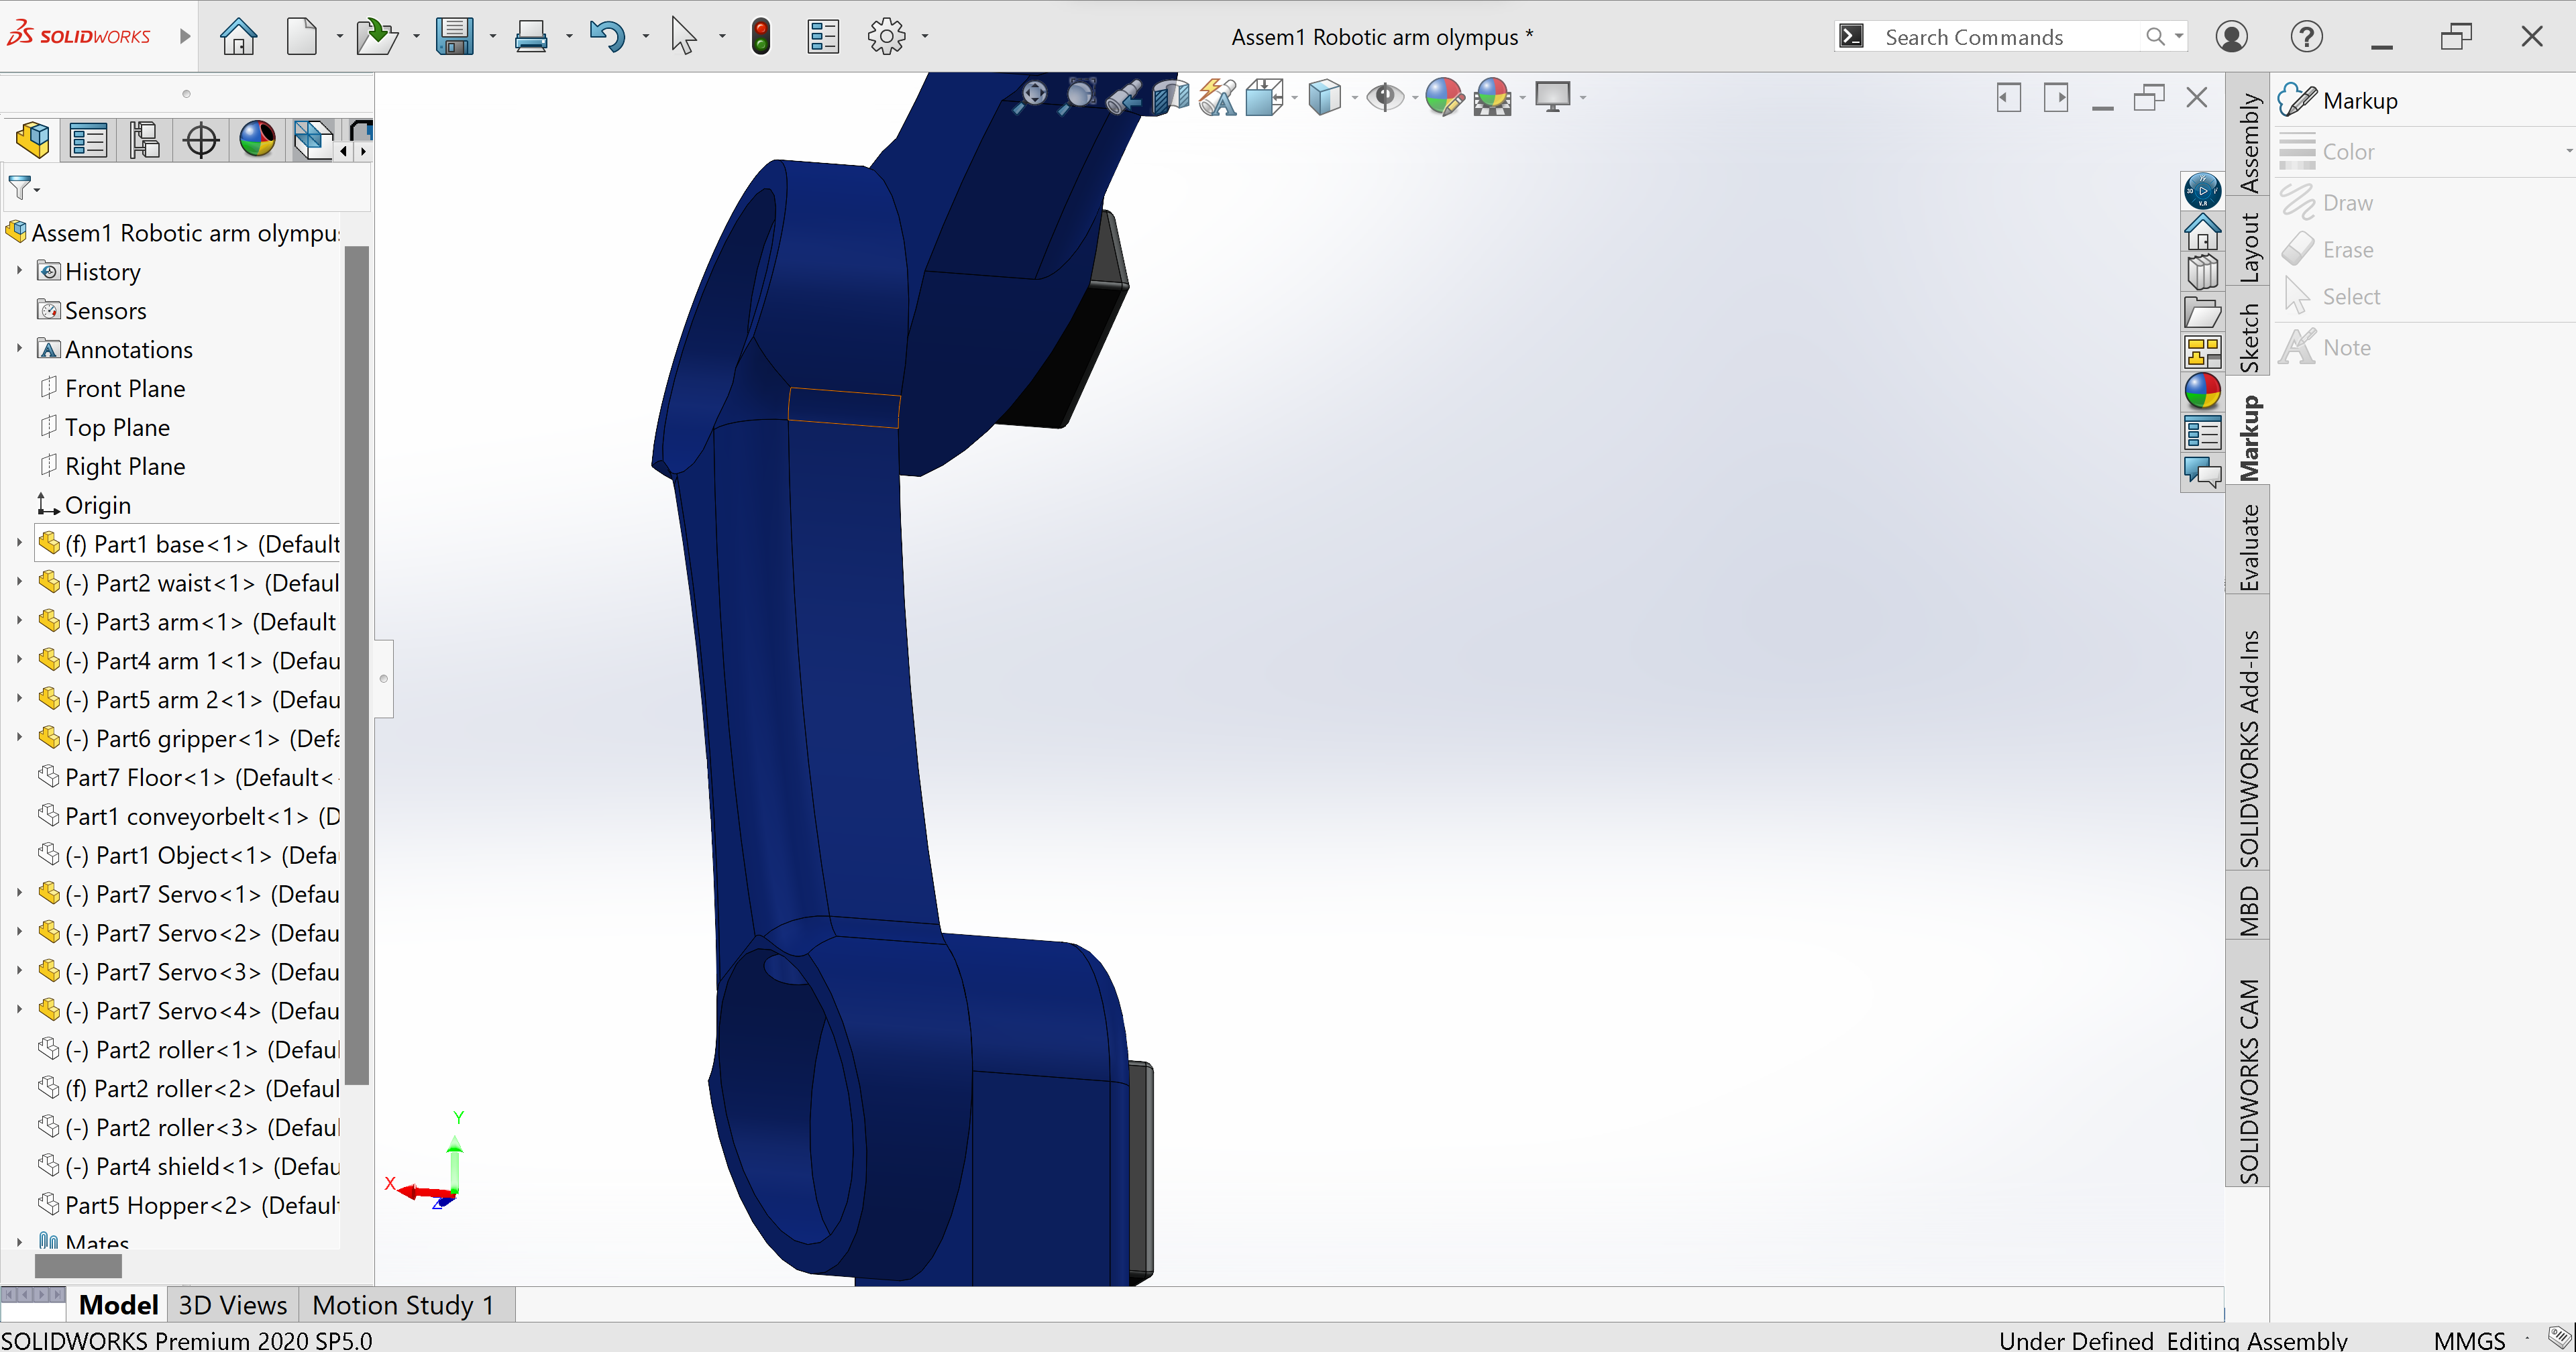Viewport: 2576px width, 1352px height.
Task: Open the Display Style dropdown arrow
Action: click(x=1354, y=98)
